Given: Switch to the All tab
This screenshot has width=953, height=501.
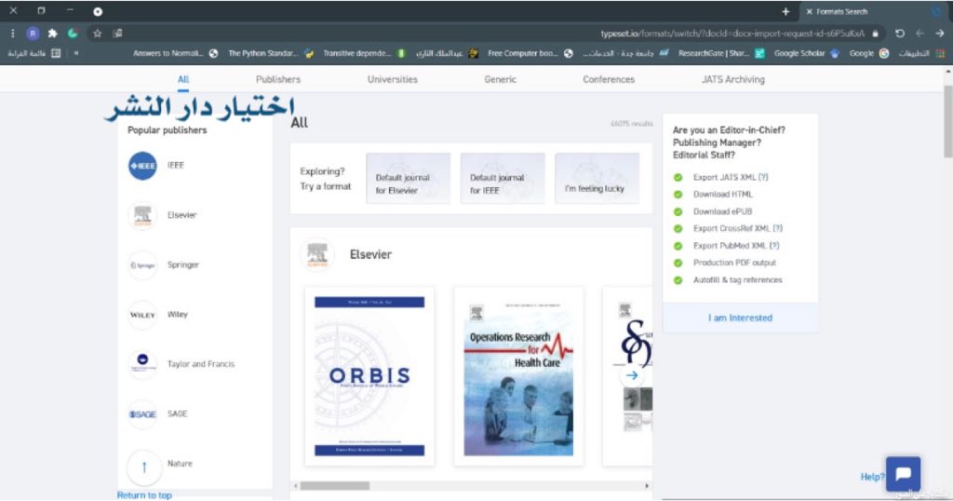Looking at the screenshot, I should 183,80.
